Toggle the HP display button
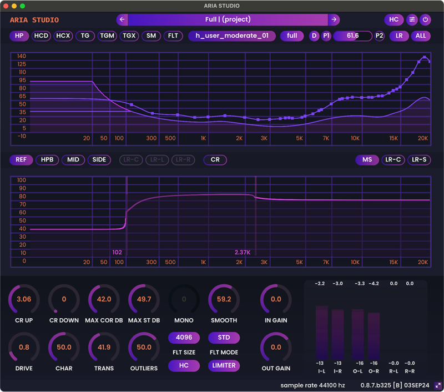Viewport: 444px width, 392px height. click(19, 36)
